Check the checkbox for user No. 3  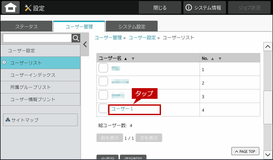click(x=103, y=95)
